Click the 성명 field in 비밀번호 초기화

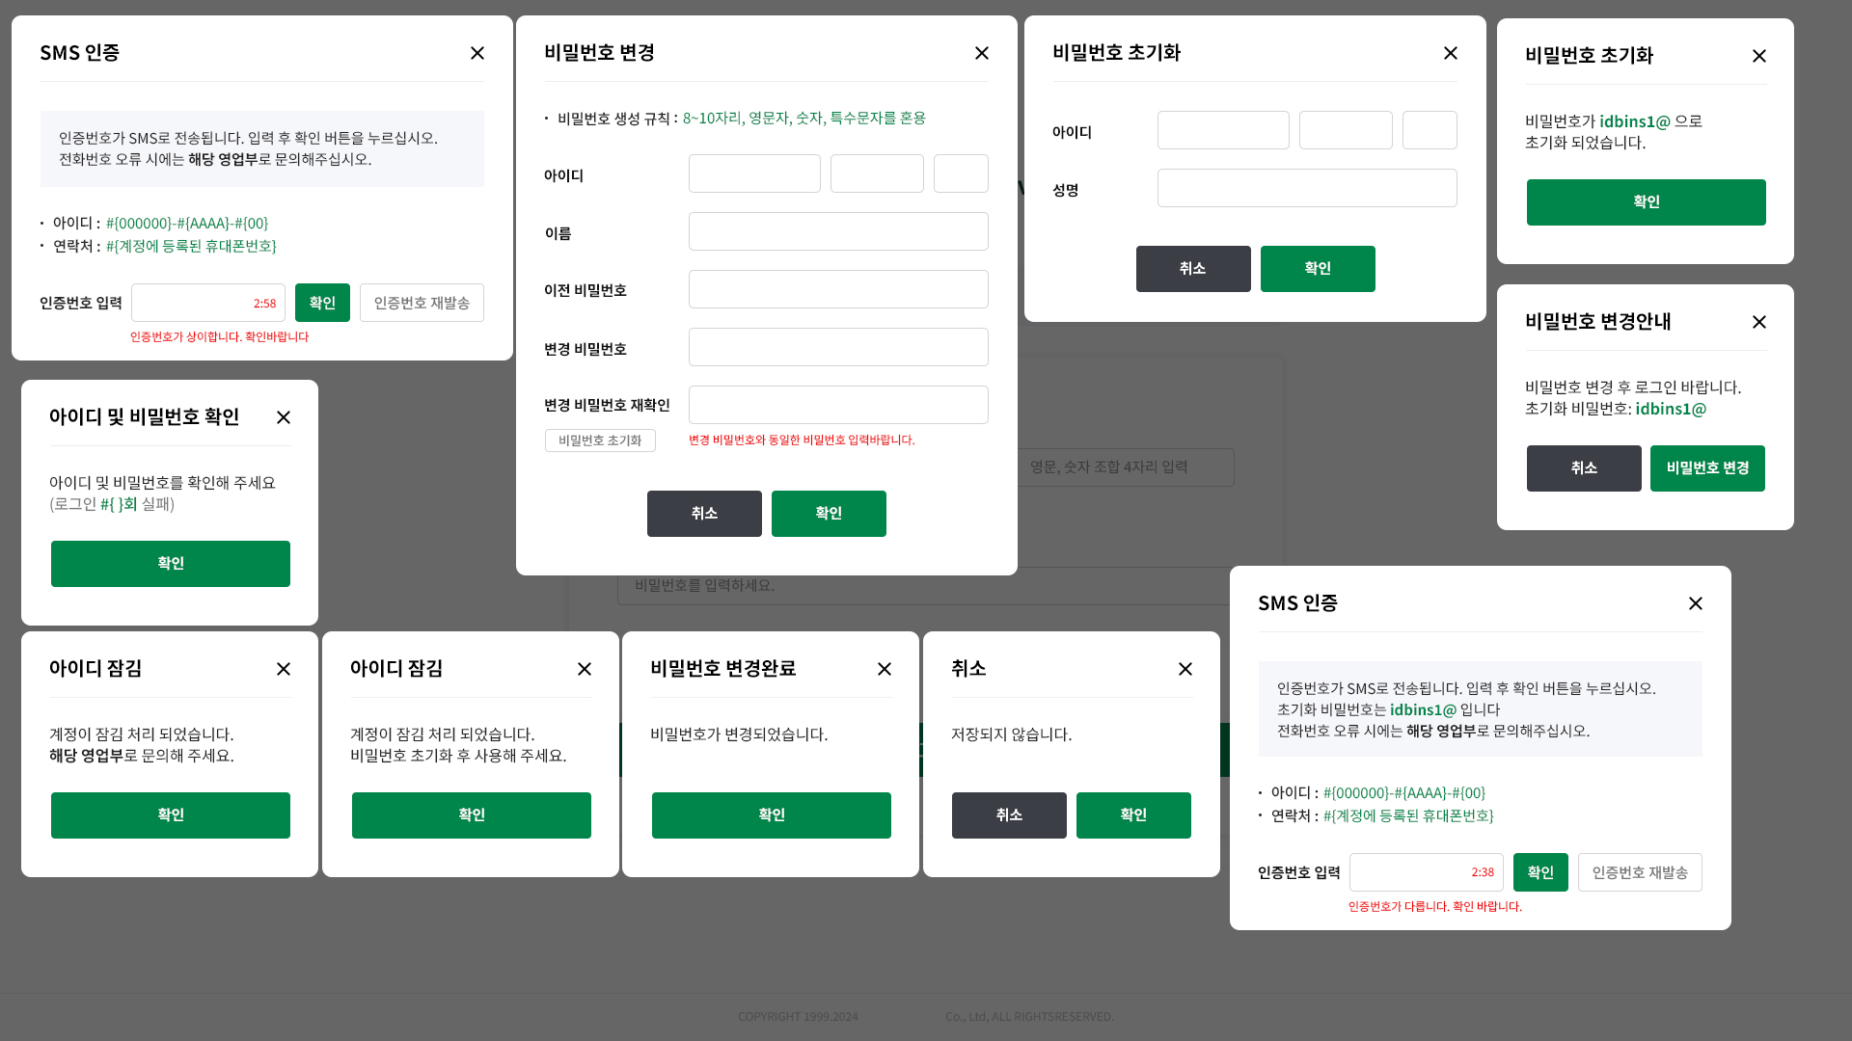[x=1307, y=188]
